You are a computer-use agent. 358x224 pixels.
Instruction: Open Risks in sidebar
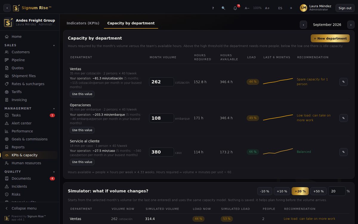tap(30, 194)
